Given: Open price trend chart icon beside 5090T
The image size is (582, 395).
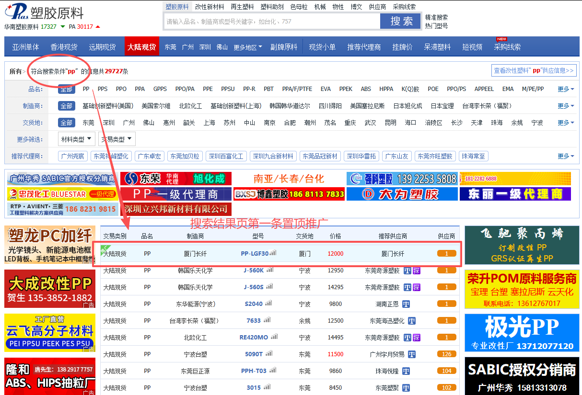Looking at the screenshot, I should click(x=268, y=353).
